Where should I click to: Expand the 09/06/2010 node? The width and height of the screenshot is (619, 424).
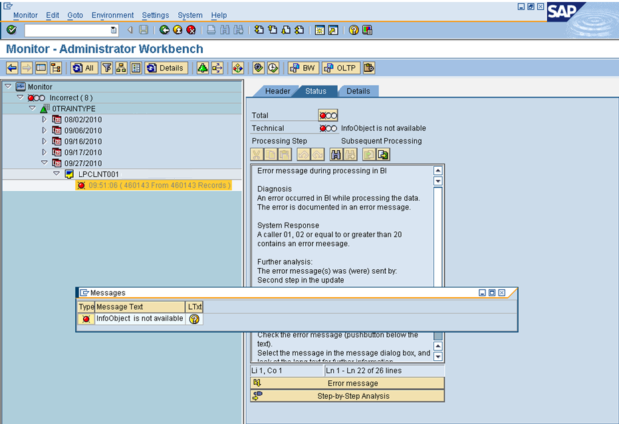(x=44, y=130)
